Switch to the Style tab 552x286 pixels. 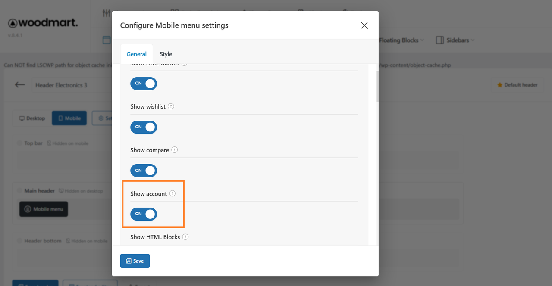166,54
